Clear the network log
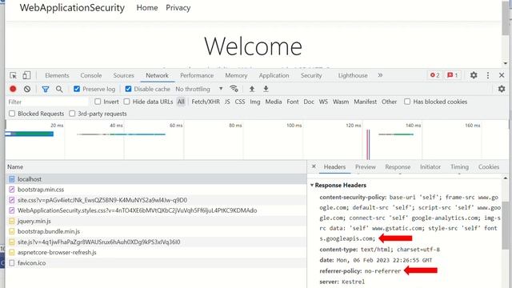The width and height of the screenshot is (512, 288). [x=27, y=89]
